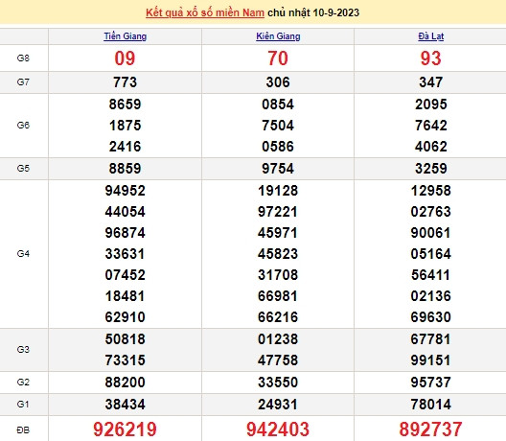Click the G4 number '69630'

tap(431, 317)
